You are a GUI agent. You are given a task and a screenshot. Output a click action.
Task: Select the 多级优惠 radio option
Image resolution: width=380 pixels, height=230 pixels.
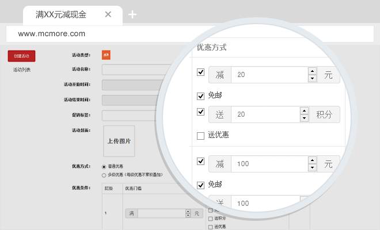pos(104,174)
